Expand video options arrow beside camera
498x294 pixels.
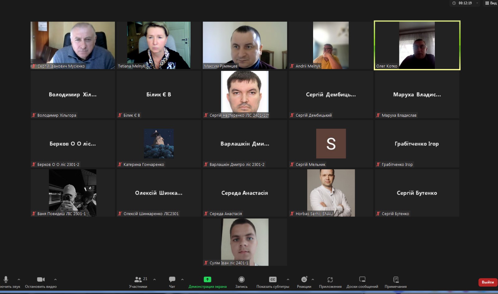pyautogui.click(x=55, y=279)
